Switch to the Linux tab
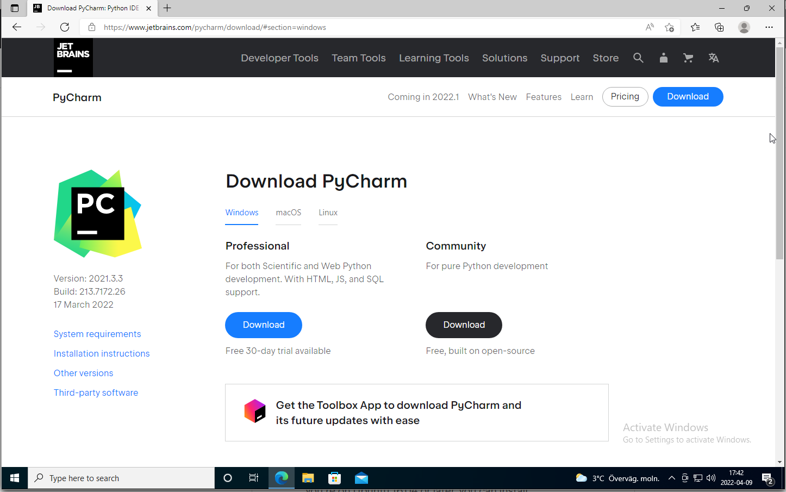The image size is (786, 492). [x=328, y=213]
